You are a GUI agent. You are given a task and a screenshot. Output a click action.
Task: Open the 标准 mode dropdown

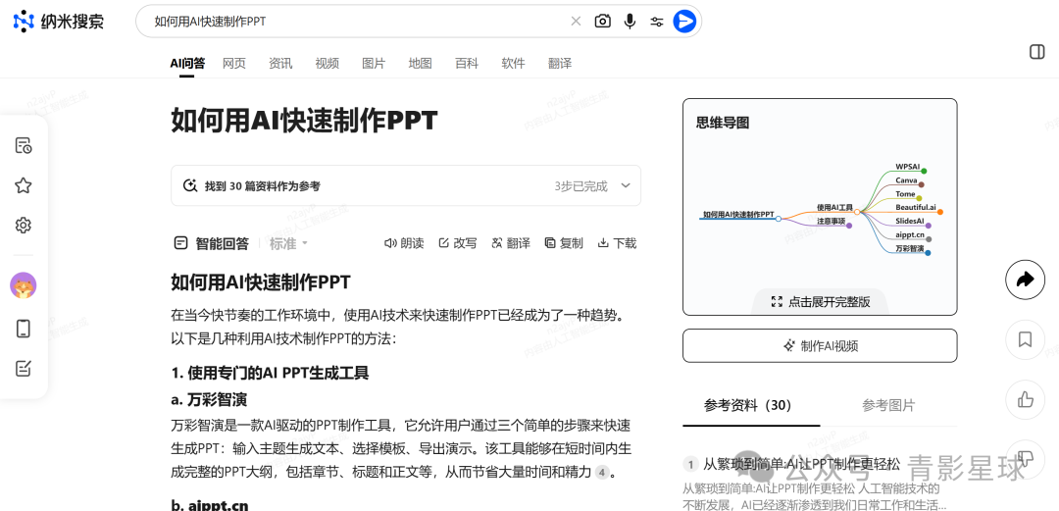288,243
